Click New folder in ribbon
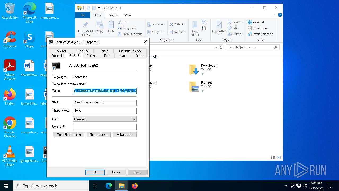 click(195, 29)
